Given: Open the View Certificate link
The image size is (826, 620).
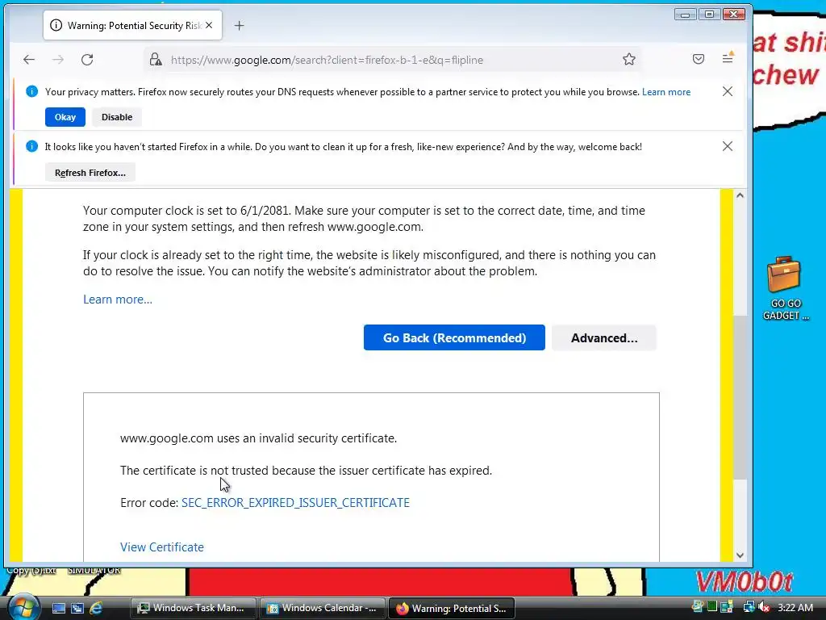Looking at the screenshot, I should (161, 547).
